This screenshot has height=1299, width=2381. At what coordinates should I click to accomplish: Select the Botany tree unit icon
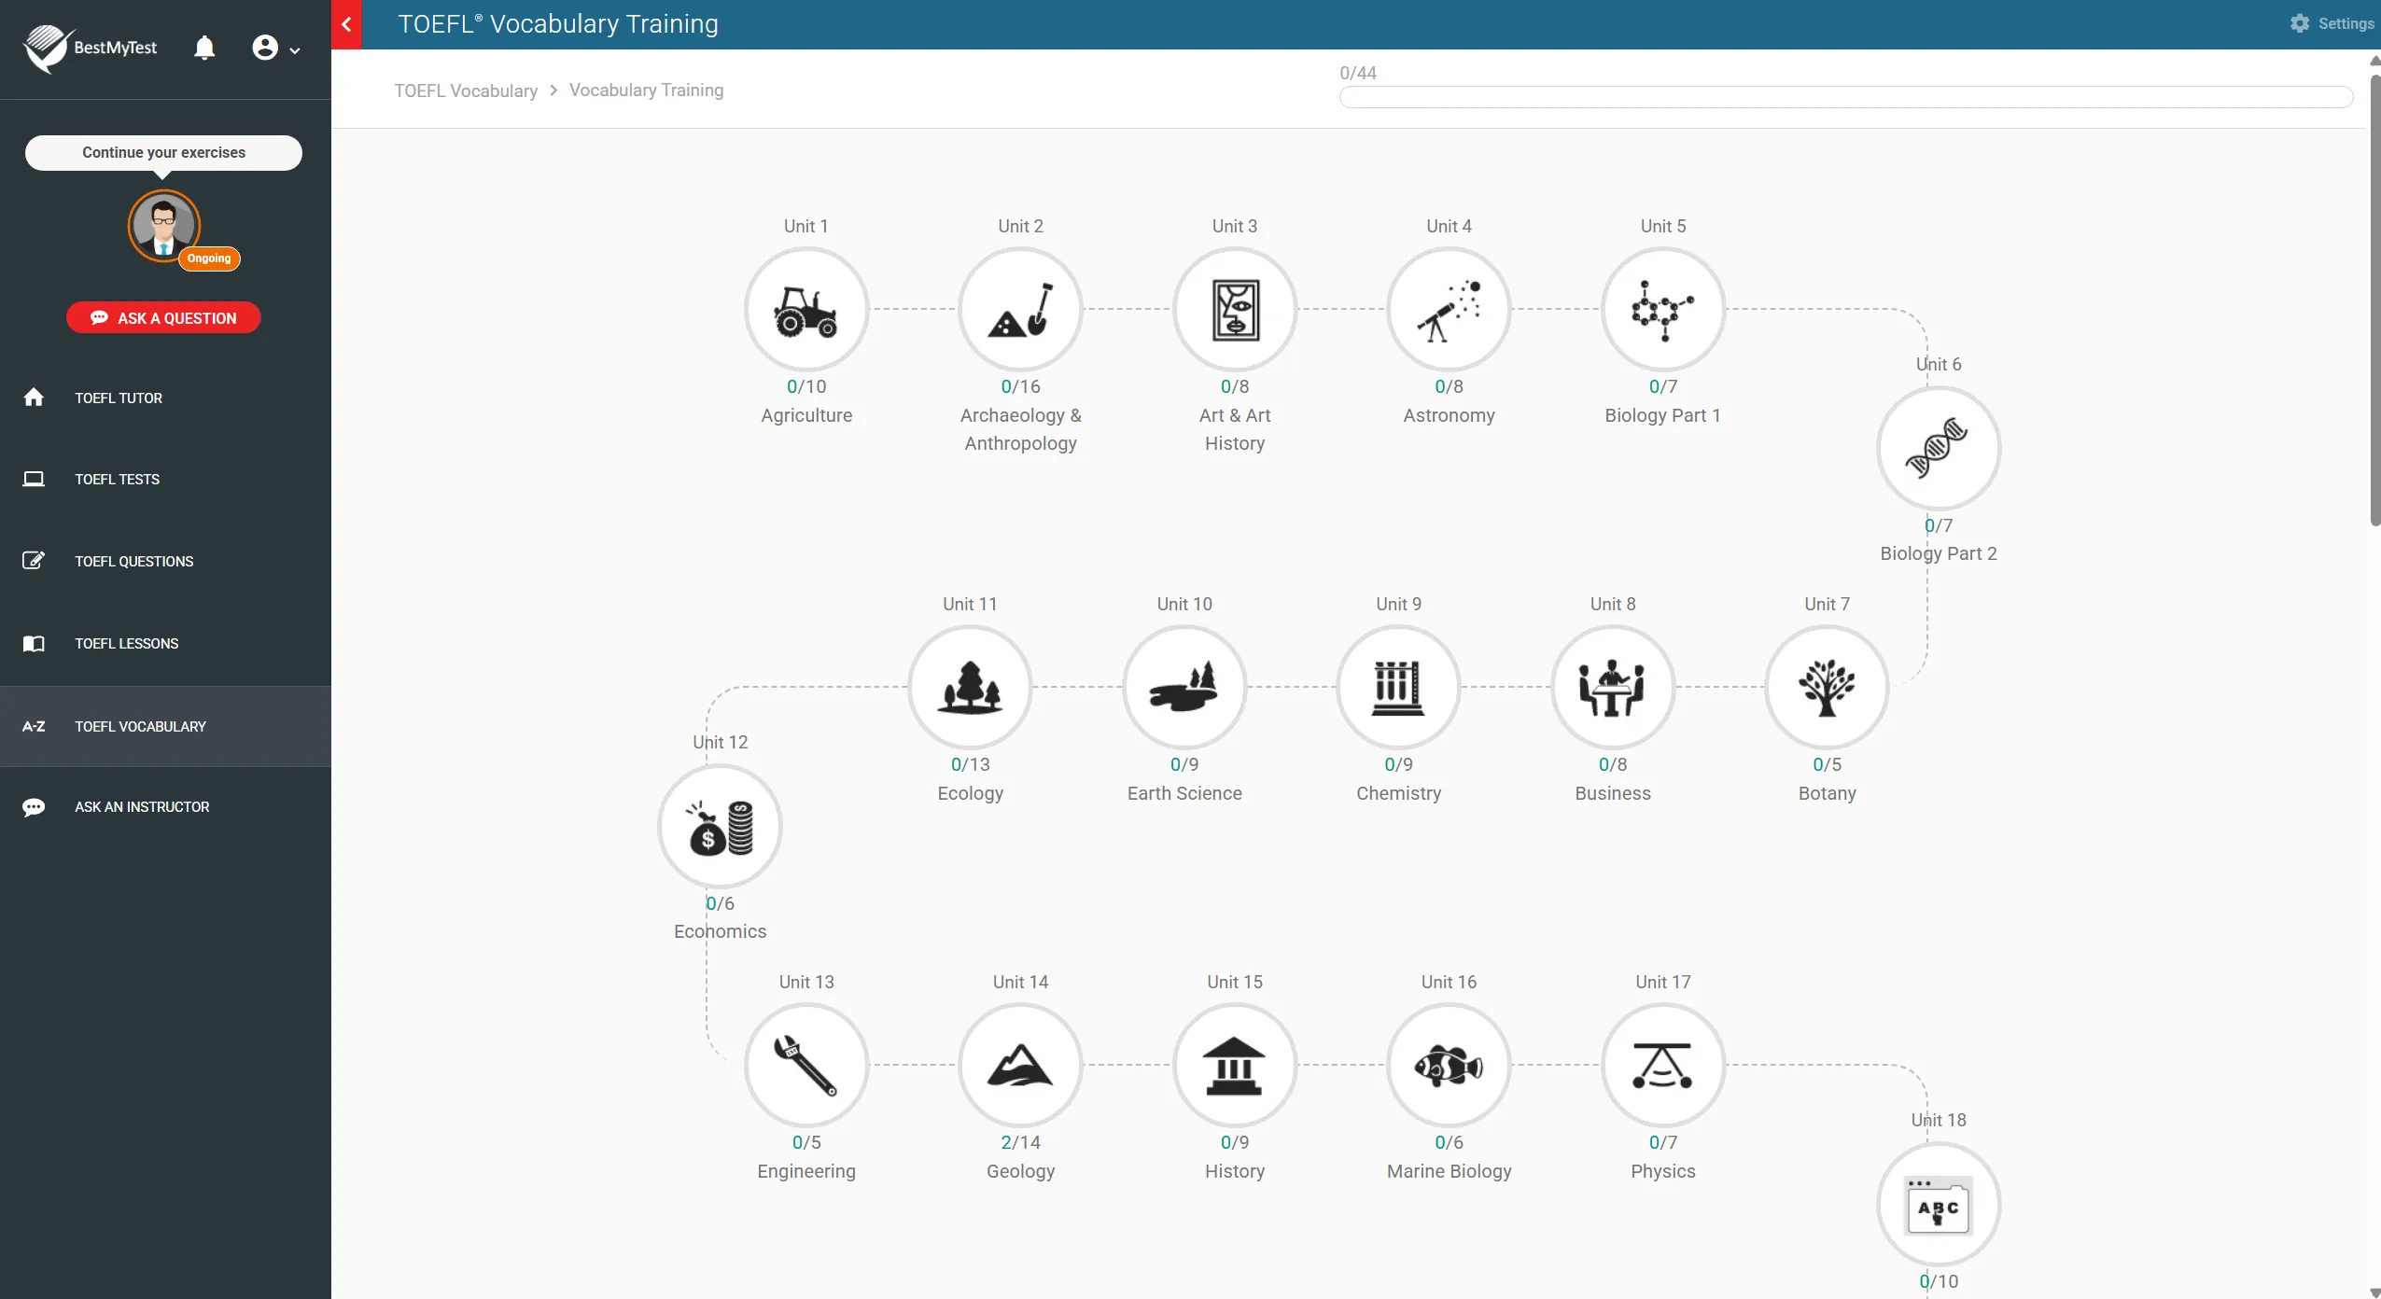tap(1827, 687)
